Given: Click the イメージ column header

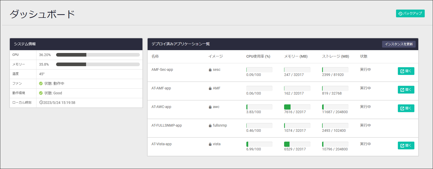Looking at the screenshot, I should coord(216,56).
